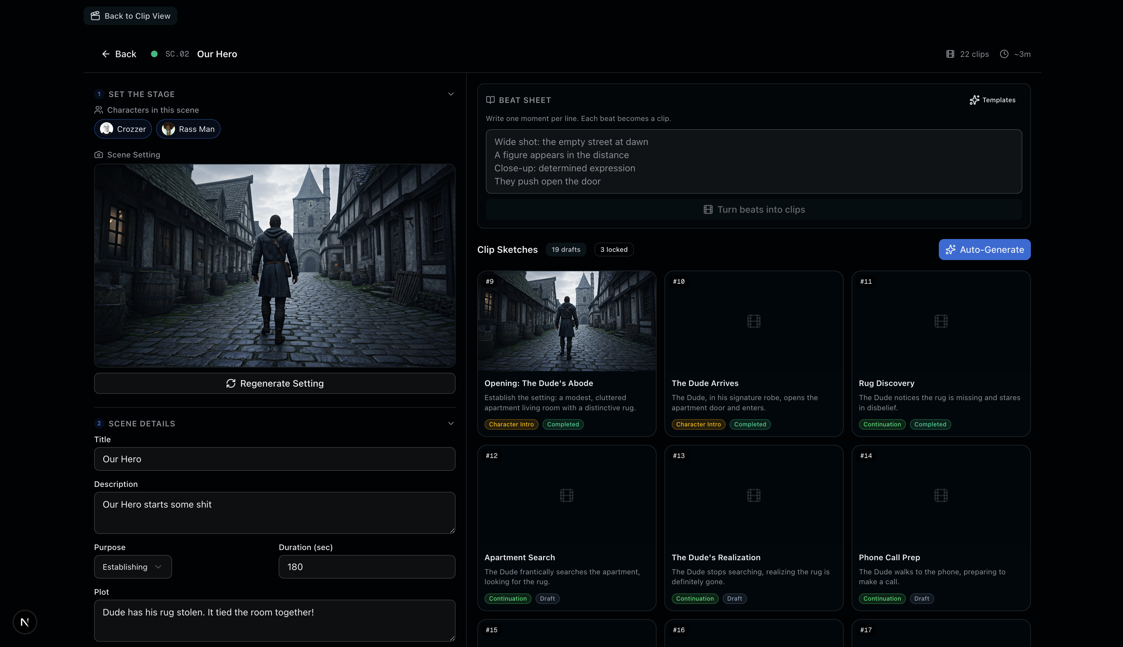This screenshot has height=647, width=1123.
Task: Click the film icon in Turn beats into clips
Action: pyautogui.click(x=708, y=209)
